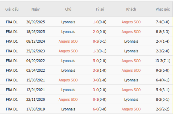Open home team Angers SCO on 08/12/2024
The width and height of the screenshot is (173, 115).
(x=68, y=41)
